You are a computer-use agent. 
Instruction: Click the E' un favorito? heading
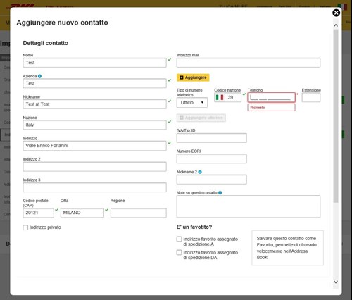194,227
